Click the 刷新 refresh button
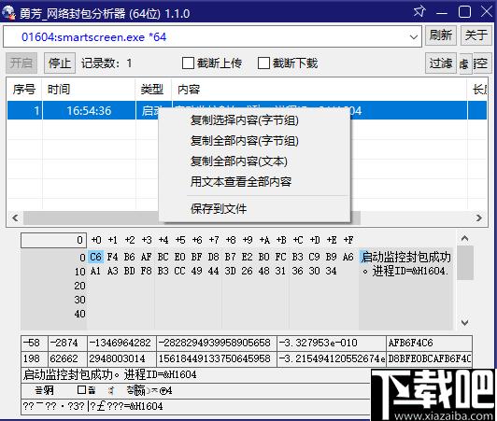The height and width of the screenshot is (421, 497). [440, 35]
